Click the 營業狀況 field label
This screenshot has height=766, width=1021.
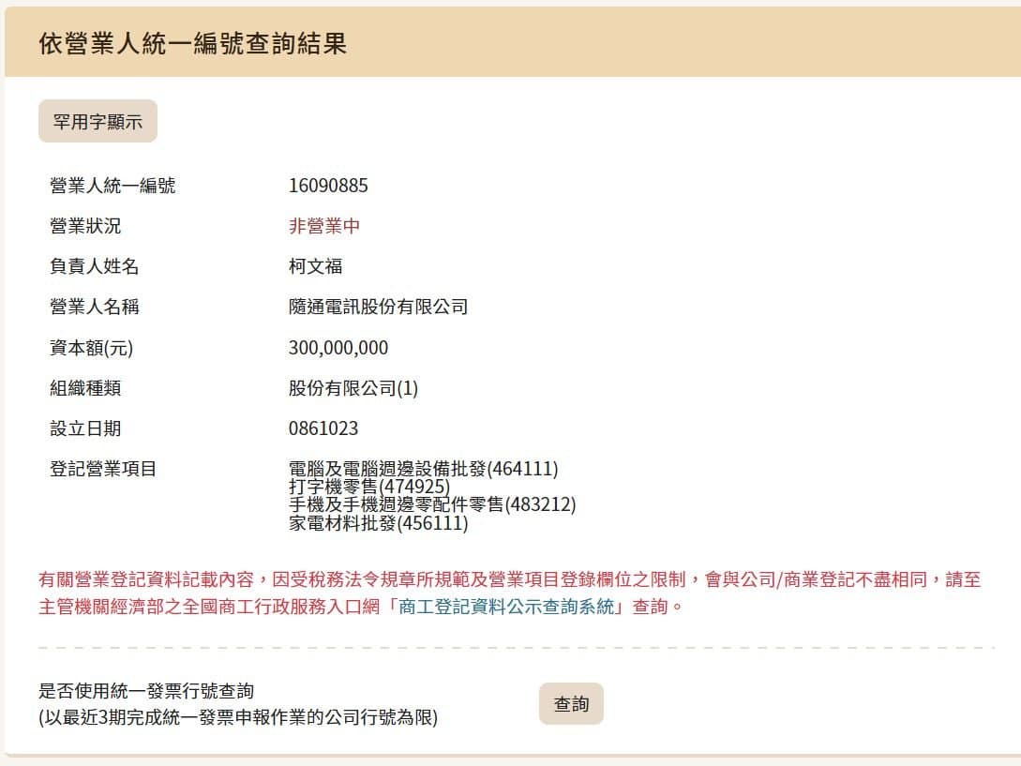[x=85, y=226]
